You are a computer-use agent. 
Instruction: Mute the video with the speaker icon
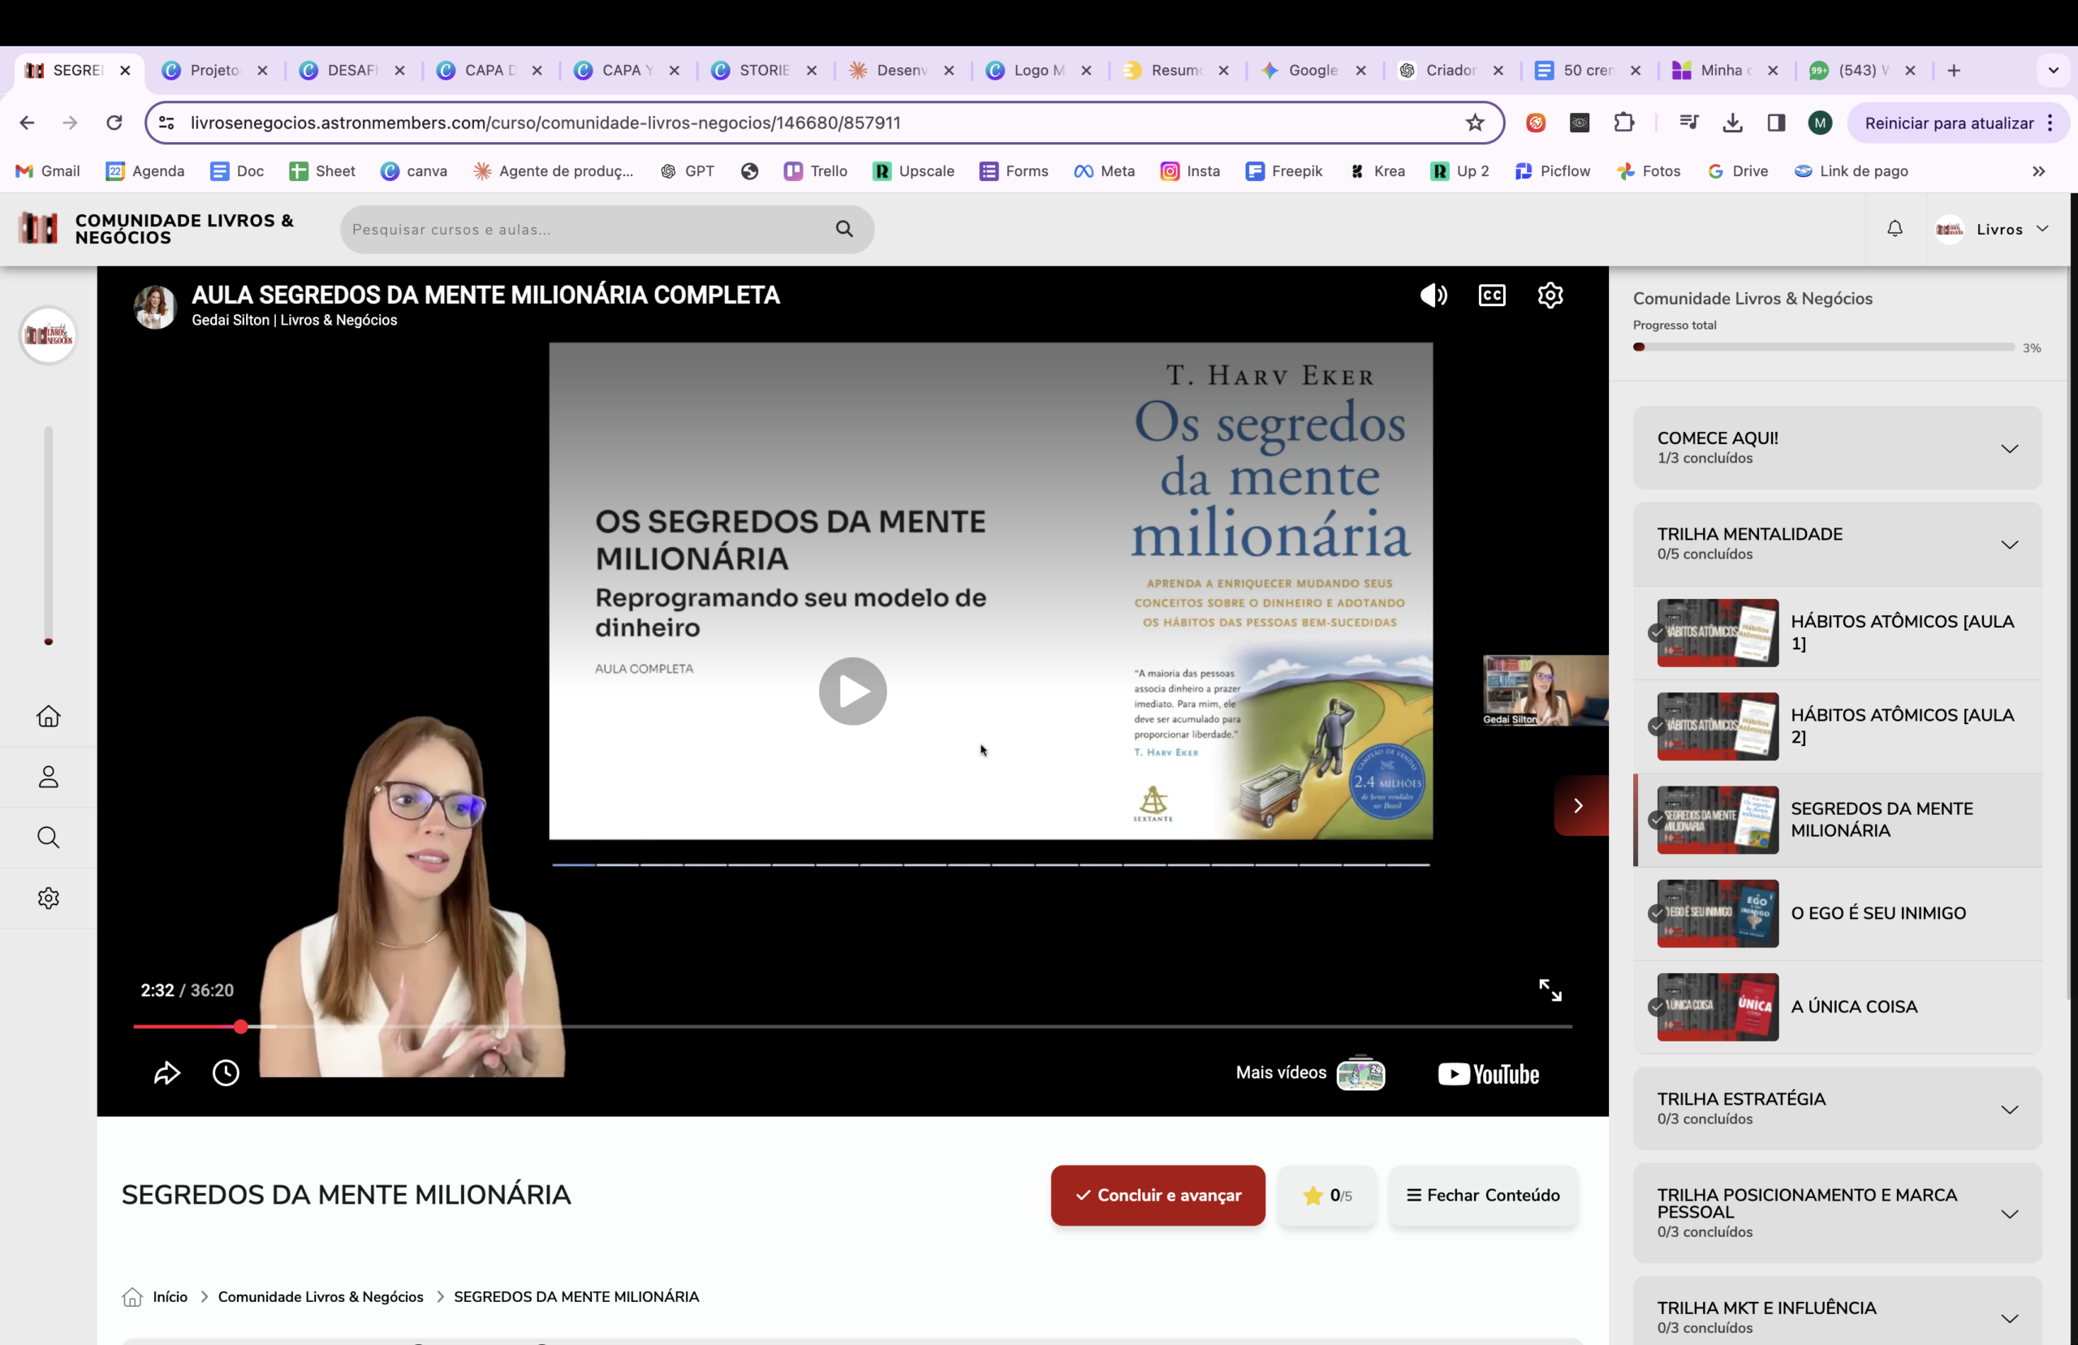point(1433,295)
